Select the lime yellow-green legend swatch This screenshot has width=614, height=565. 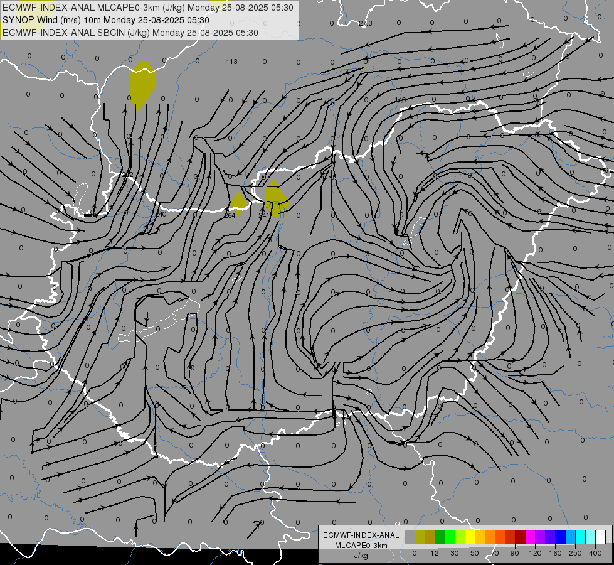[x=460, y=537]
